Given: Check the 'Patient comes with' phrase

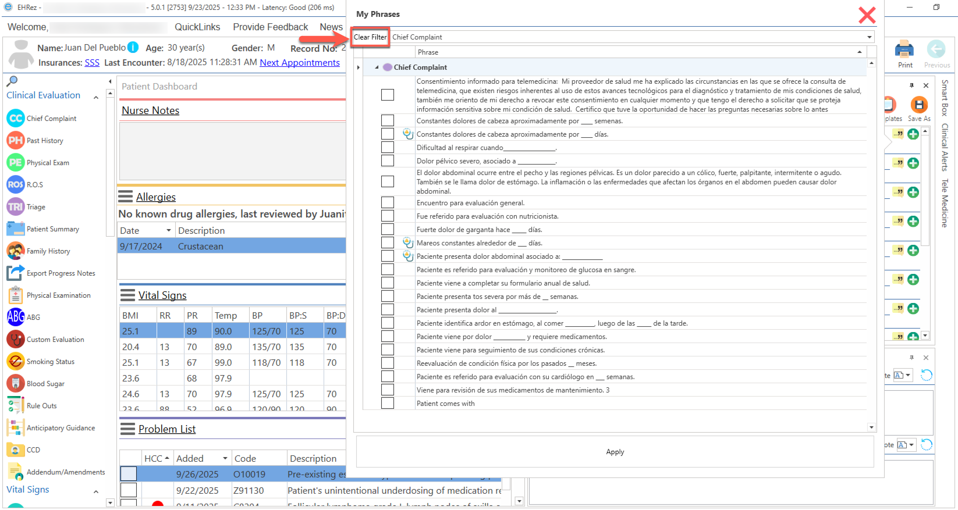Looking at the screenshot, I should (x=387, y=403).
